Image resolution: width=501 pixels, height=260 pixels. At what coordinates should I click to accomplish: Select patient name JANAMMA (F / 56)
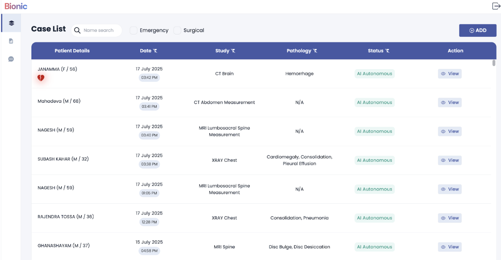[57, 69]
